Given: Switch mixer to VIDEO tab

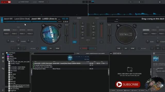Looking at the screenshot, I should coord(97,18).
